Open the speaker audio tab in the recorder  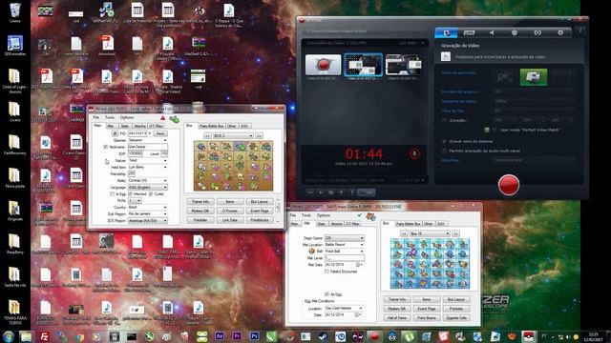click(x=492, y=33)
